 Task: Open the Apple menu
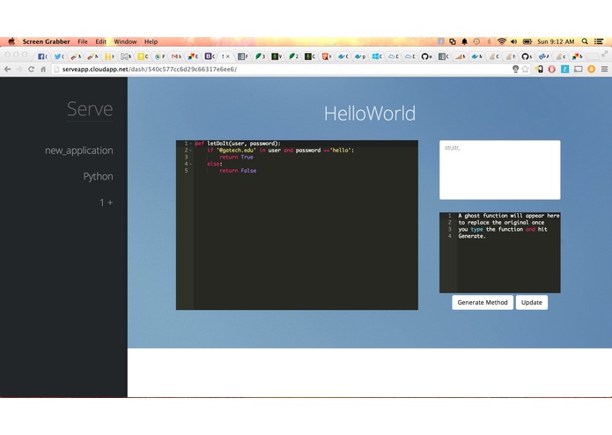click(11, 41)
